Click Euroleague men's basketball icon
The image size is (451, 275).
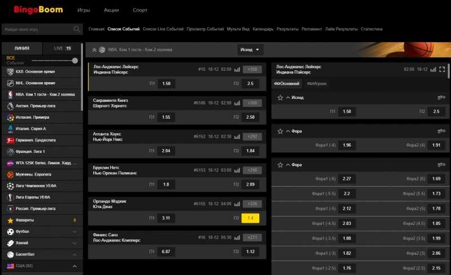click(10, 174)
